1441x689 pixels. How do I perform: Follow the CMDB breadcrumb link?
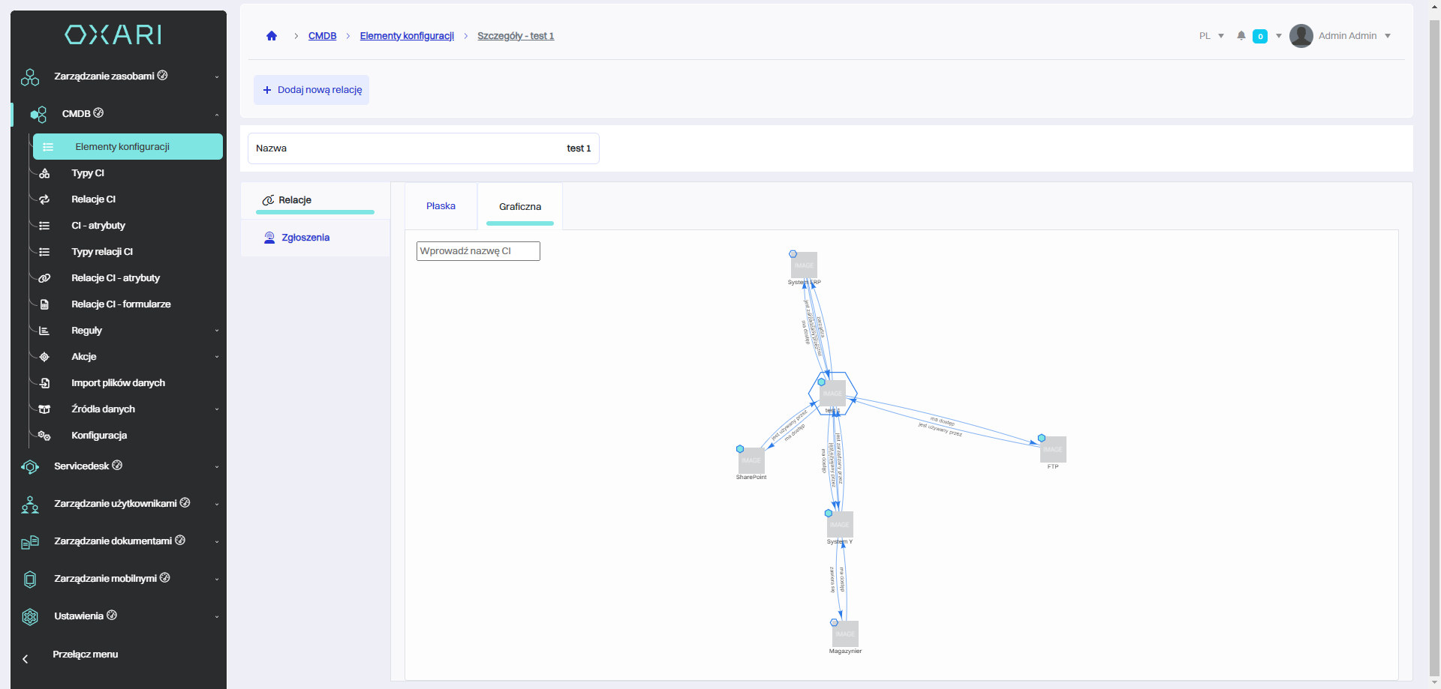pos(322,36)
